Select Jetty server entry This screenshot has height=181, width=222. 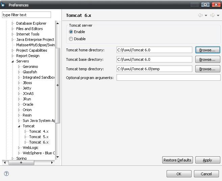click(x=27, y=88)
